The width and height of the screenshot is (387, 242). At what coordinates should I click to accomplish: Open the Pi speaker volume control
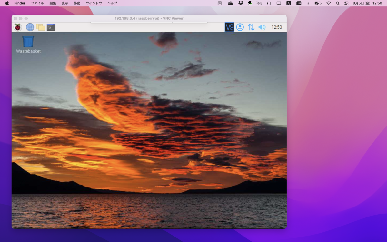tap(262, 27)
